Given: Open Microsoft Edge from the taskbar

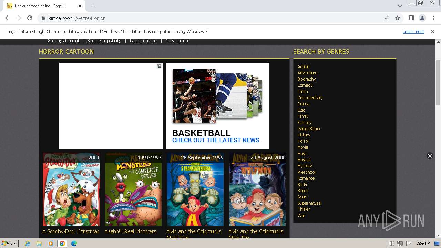Looking at the screenshot, I should (x=74, y=244).
